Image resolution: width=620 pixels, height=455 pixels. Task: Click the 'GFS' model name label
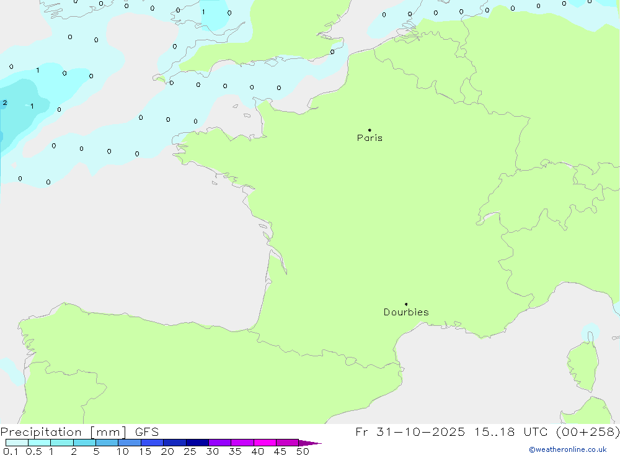(147, 432)
